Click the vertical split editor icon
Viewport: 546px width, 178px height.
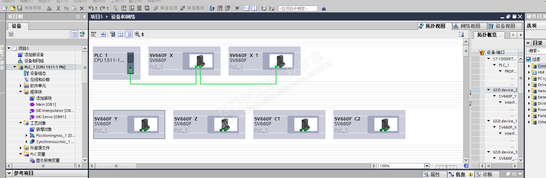(x=255, y=8)
